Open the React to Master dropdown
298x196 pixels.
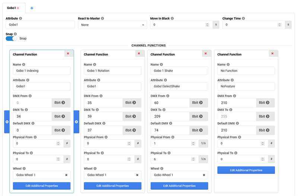pyautogui.click(x=112, y=25)
